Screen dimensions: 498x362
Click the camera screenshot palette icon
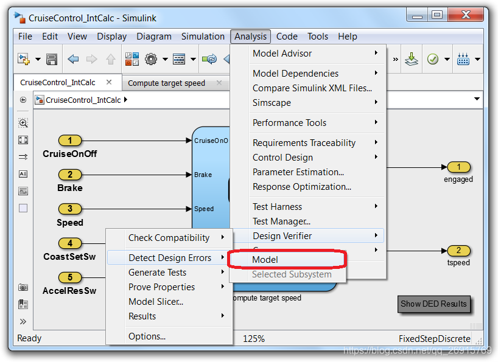(x=23, y=287)
